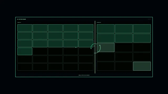Viewport: 168px width, 94px height.
Task: Click the middle dark cell in the right grid's fourth row
Action: point(124,57)
